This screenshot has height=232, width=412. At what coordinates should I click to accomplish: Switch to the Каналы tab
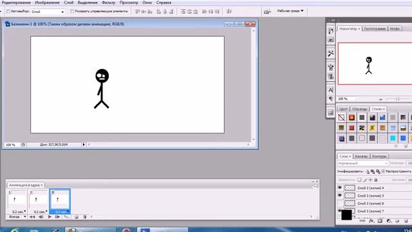coord(361,156)
